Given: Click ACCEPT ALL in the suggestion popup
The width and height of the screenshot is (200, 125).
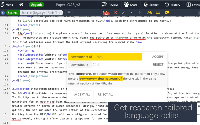Looking at the screenshot, I should pyautogui.click(x=82, y=94).
